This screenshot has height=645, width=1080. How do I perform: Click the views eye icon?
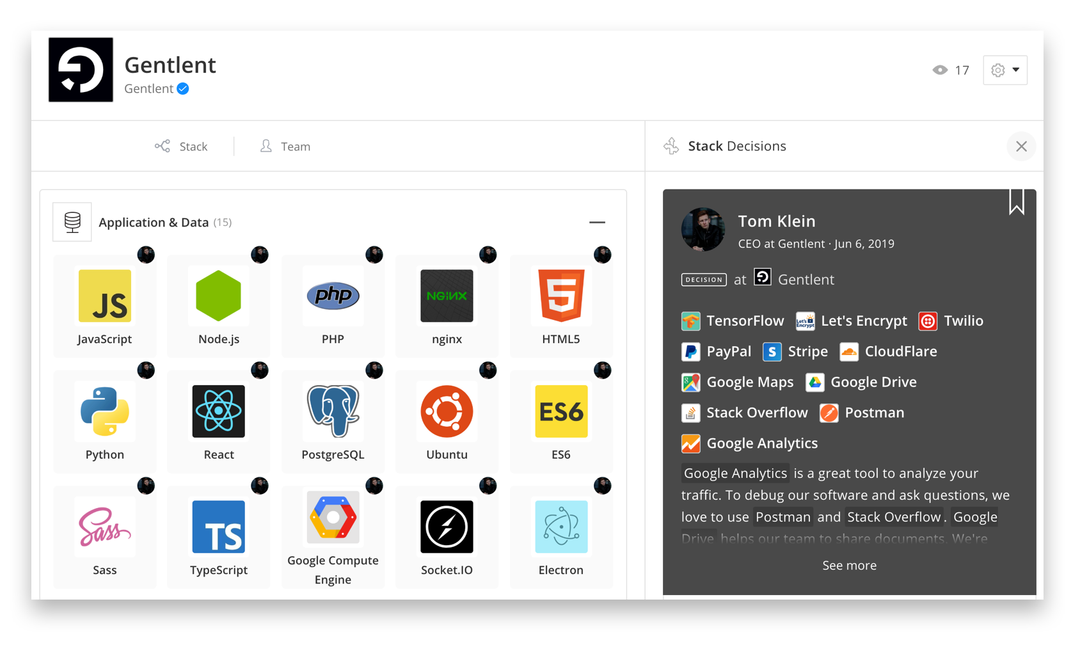click(x=940, y=70)
